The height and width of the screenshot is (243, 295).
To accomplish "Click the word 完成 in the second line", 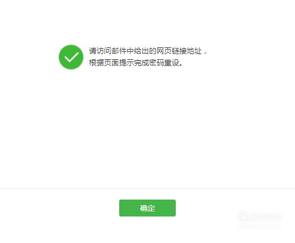I will pos(141,63).
